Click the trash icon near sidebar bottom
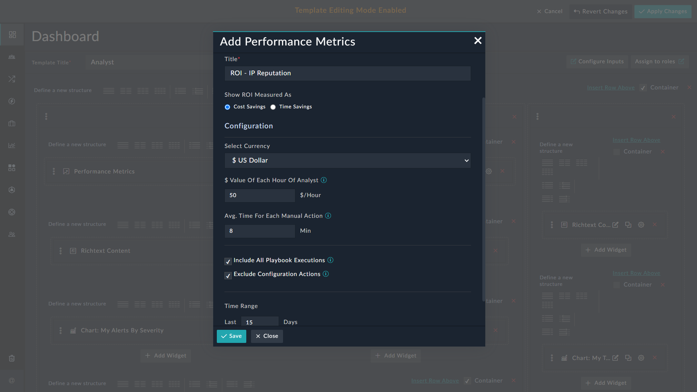The width and height of the screenshot is (697, 392). 12,359
